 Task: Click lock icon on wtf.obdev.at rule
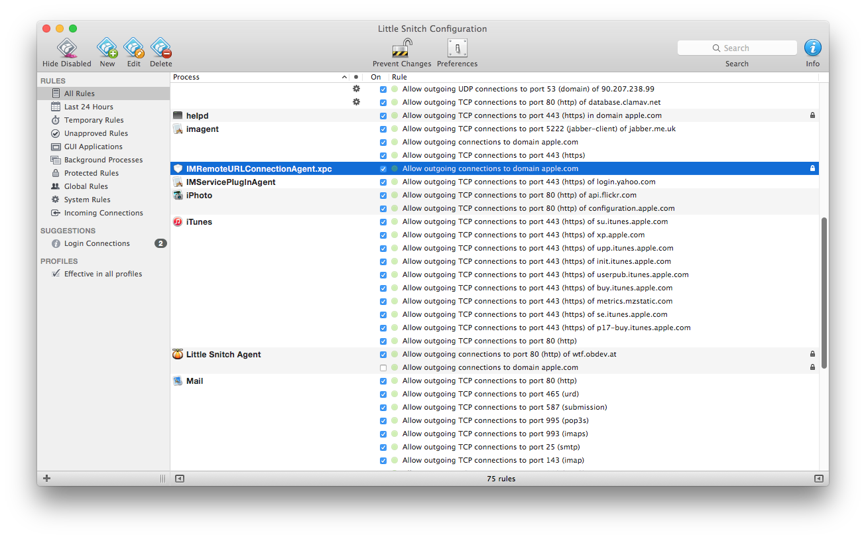[x=812, y=354]
